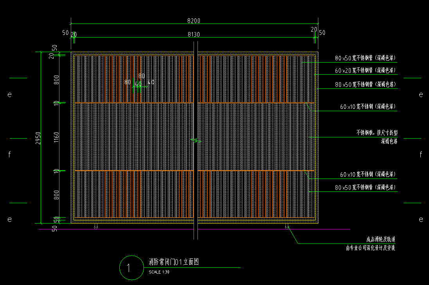Click the SCALE 1:30 text
The height and width of the screenshot is (285, 429).
point(159,272)
